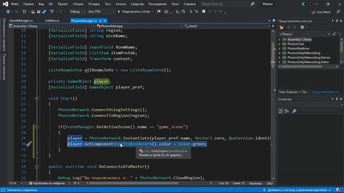Pin the Properties panel
Viewport: 344px width, 193px height.
[x=337, y=99]
